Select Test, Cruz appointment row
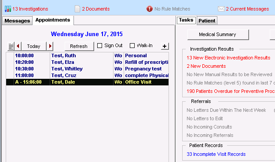275x162 pixels. (x=88, y=75)
